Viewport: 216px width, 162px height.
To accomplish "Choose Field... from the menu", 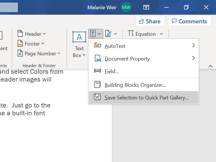I will pos(144,71).
